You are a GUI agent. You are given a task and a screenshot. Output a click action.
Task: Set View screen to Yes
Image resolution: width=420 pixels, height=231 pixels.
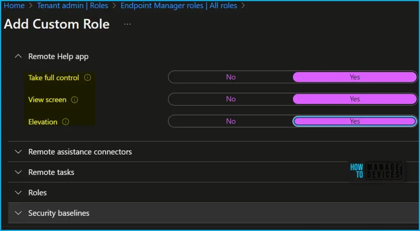[x=355, y=99]
